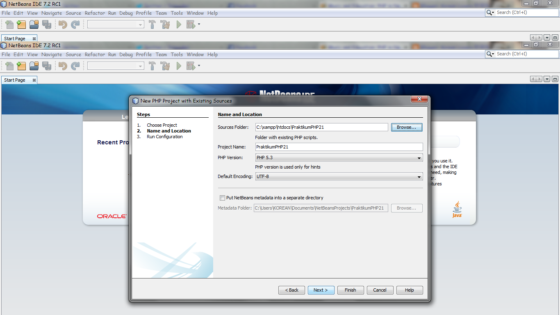The image size is (560, 315).
Task: Click New Project icon in lower NetBeans toolbar
Action: click(x=21, y=66)
